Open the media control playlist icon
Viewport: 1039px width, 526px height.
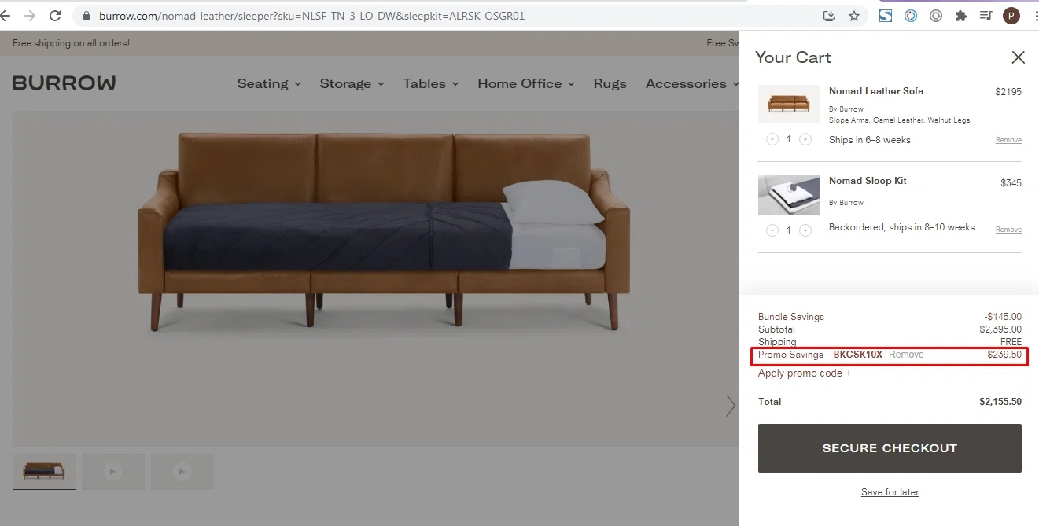click(x=986, y=16)
